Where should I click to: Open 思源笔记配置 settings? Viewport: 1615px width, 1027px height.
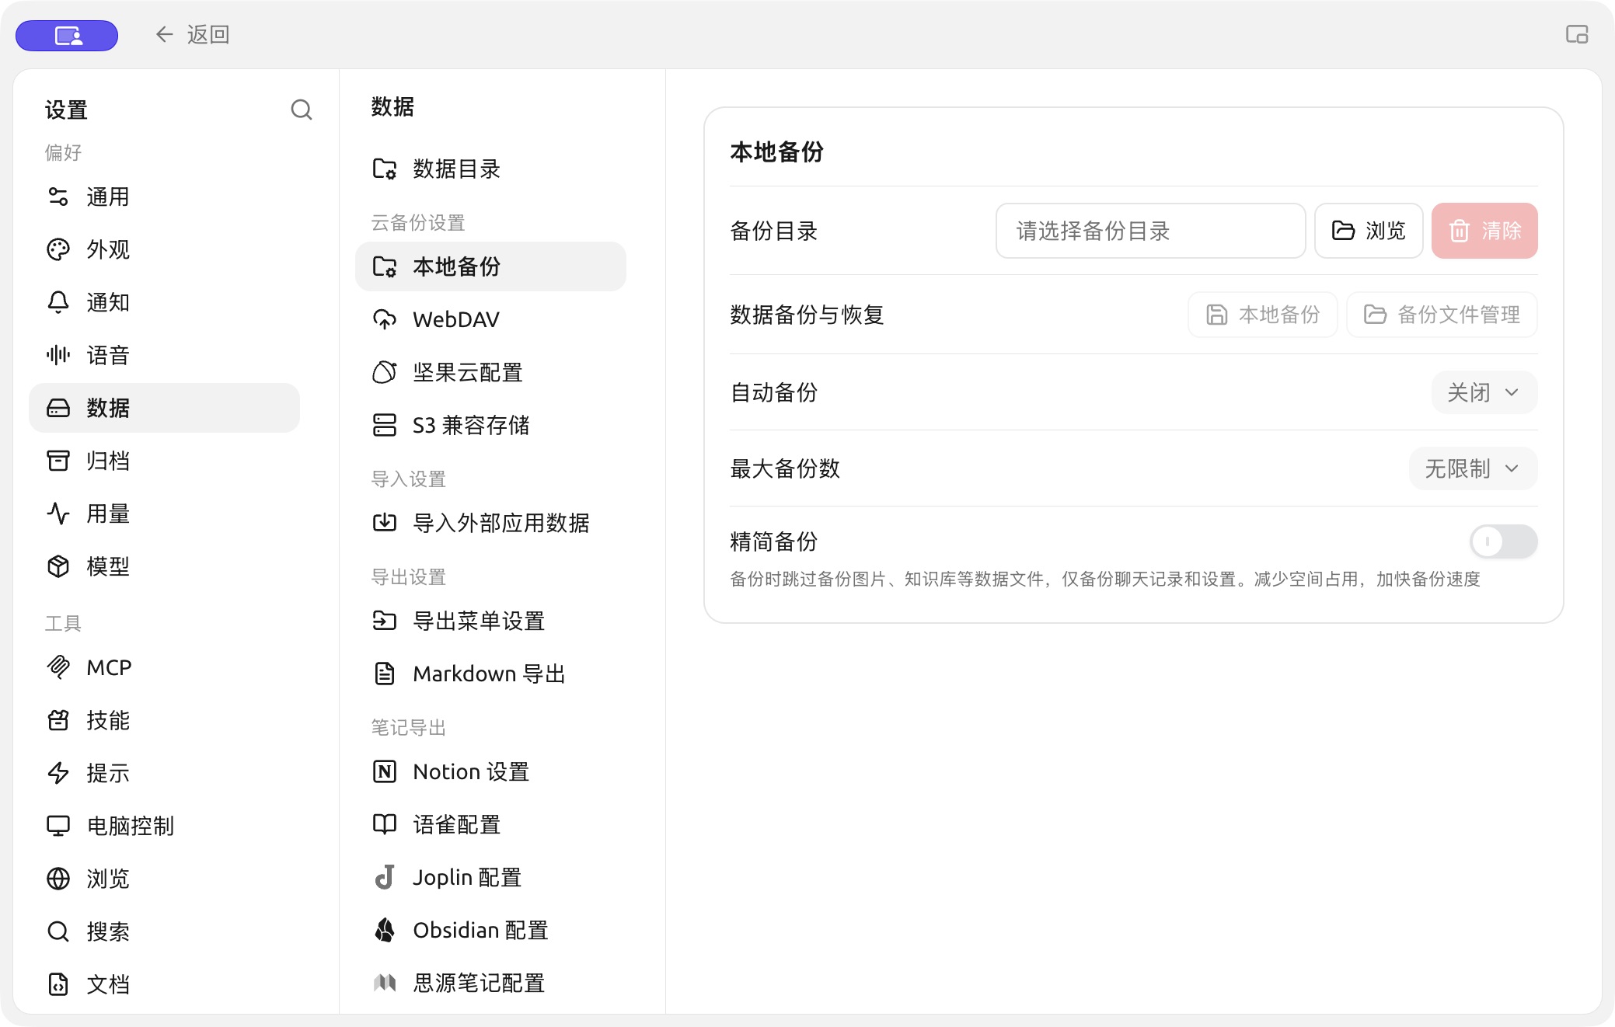490,983
